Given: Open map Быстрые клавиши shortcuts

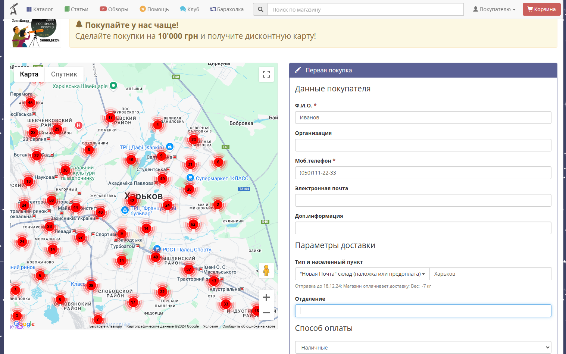Looking at the screenshot, I should pyautogui.click(x=106, y=326).
